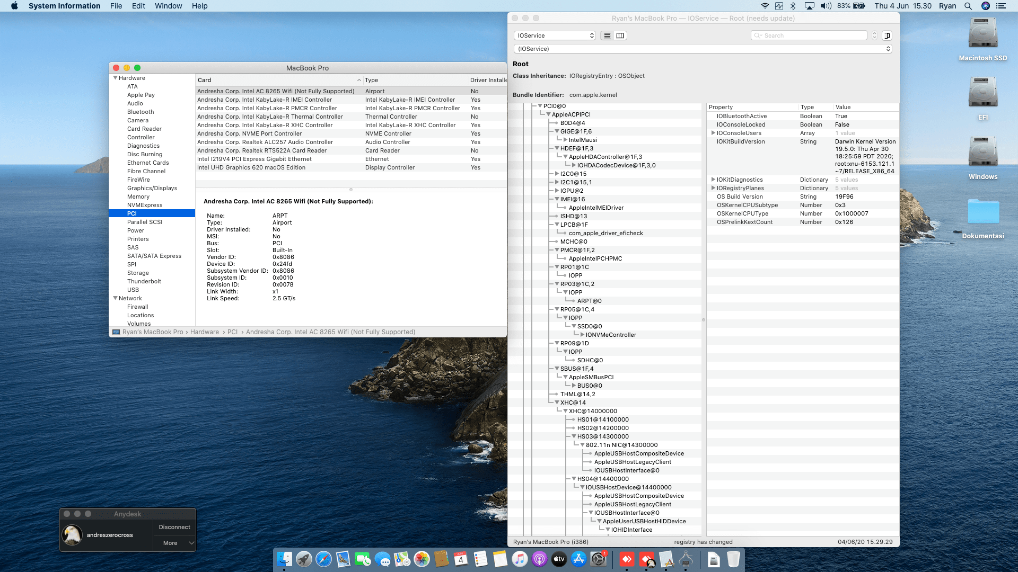Open the More dropdown in Anydesk window
Screen dimensions: 1018x572
coord(174,543)
